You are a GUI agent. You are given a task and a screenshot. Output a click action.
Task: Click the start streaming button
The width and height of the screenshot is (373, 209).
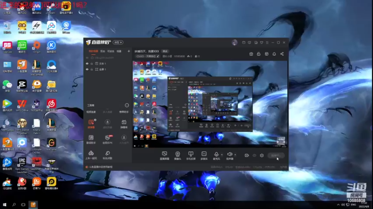[276, 156]
